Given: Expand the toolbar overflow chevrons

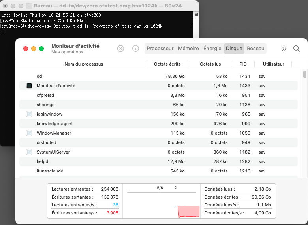Looking at the screenshot, I should pos(284,49).
